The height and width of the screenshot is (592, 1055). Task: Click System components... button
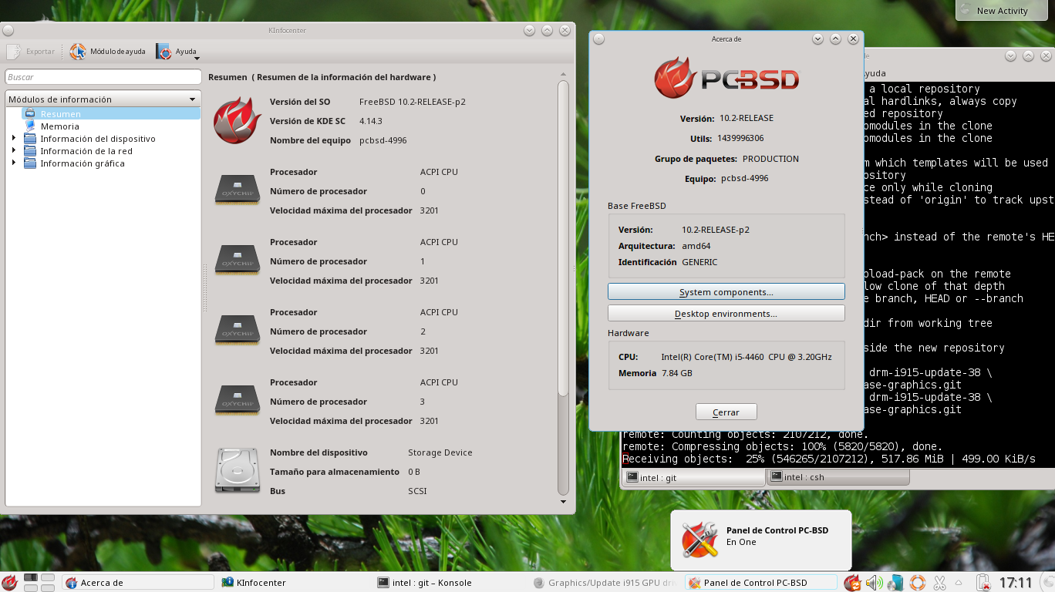point(726,292)
